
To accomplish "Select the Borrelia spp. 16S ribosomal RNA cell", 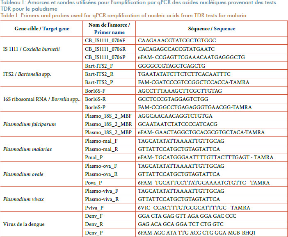I will [x=42, y=99].
